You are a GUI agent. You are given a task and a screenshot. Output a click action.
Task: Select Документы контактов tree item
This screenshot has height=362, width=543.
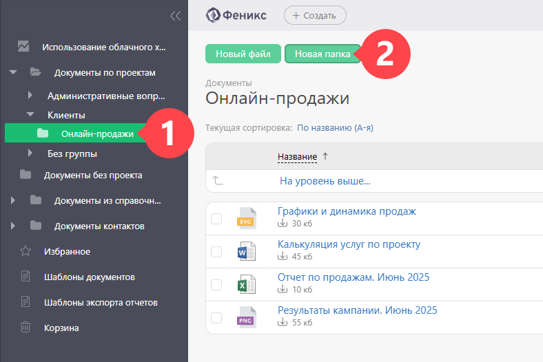click(99, 226)
